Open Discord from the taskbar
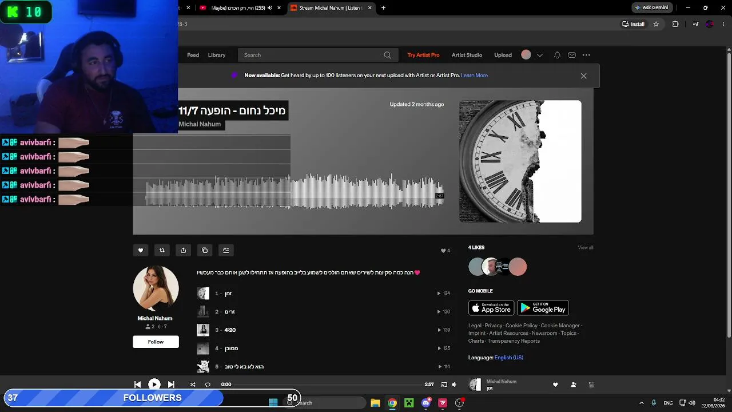The width and height of the screenshot is (732, 412). tap(426, 403)
